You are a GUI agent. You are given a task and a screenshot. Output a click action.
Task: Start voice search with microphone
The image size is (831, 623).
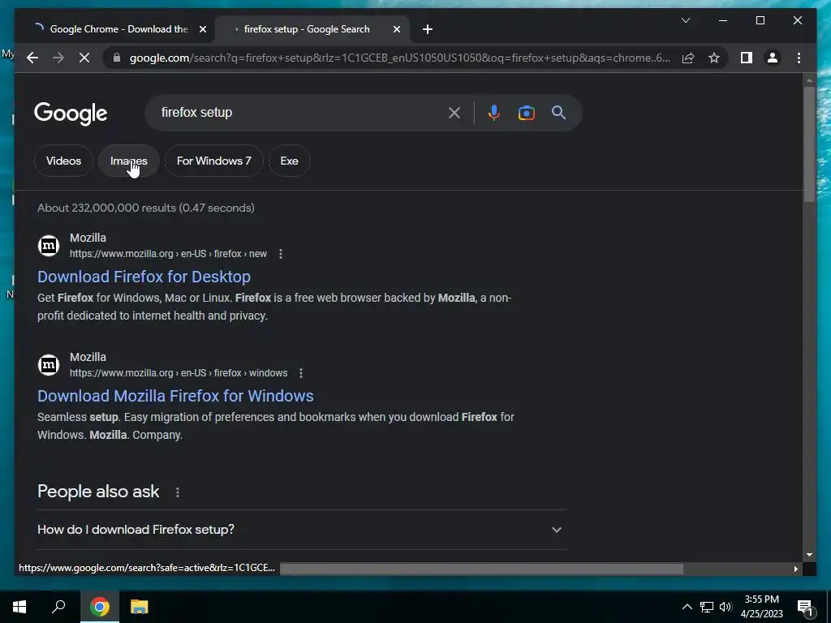tap(494, 112)
